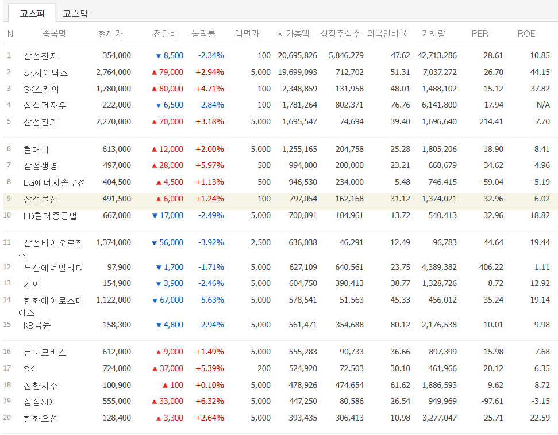Open the 신한지주 stock link
This screenshot has width=558, height=435.
click(x=41, y=386)
